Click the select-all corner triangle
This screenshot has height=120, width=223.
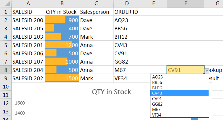pyautogui.click(x=5, y=4)
